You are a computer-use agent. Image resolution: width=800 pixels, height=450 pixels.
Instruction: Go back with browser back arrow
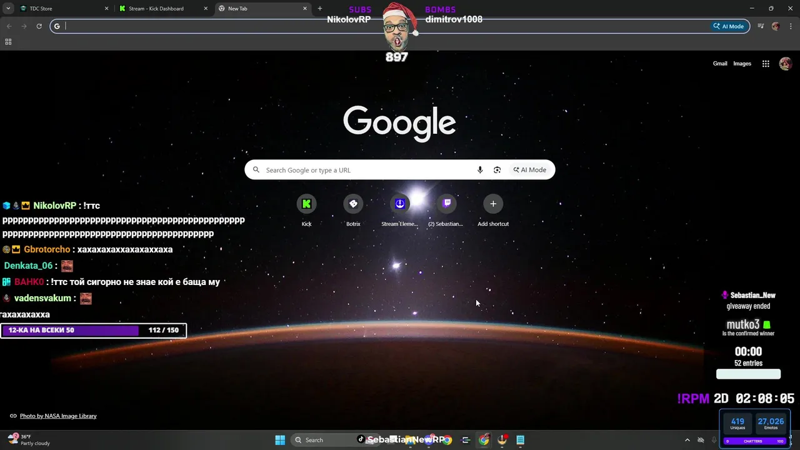click(9, 26)
